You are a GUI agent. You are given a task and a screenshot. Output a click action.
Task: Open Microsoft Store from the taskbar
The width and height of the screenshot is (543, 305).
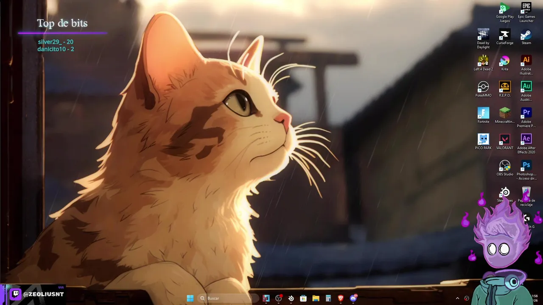tap(303, 298)
